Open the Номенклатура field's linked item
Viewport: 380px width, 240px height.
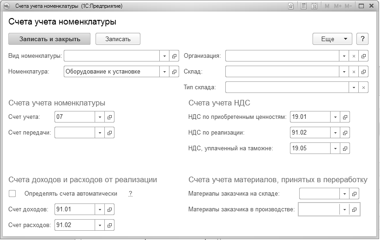coord(175,71)
